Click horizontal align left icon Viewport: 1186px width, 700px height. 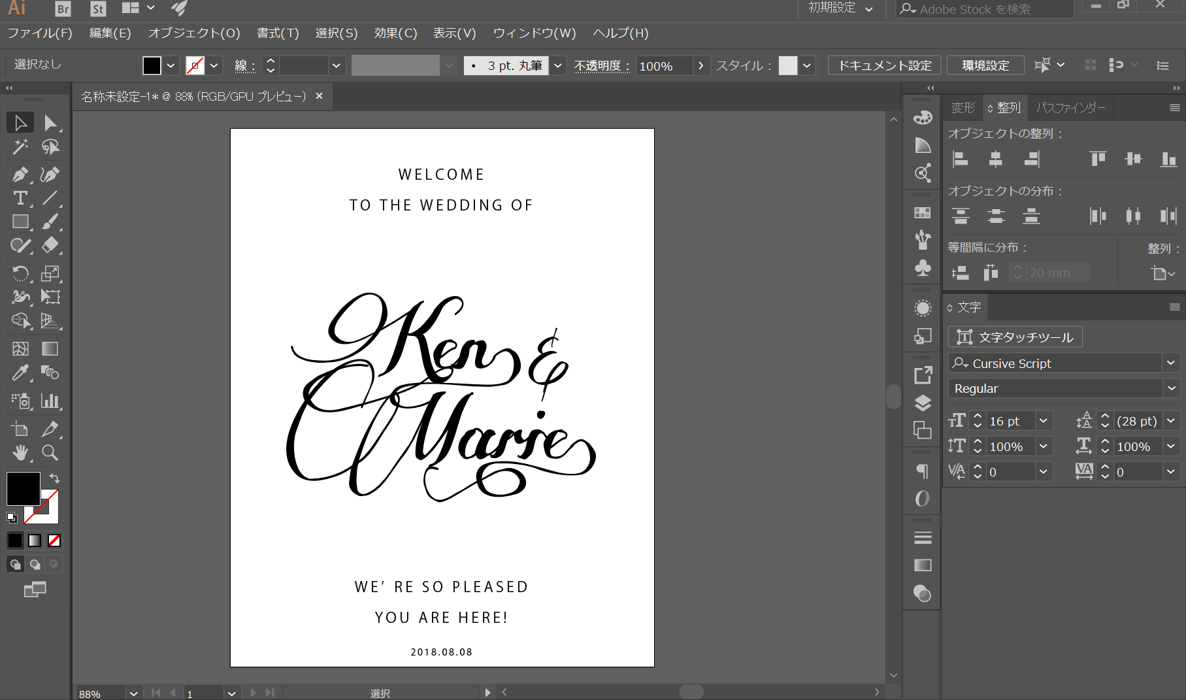coord(961,159)
